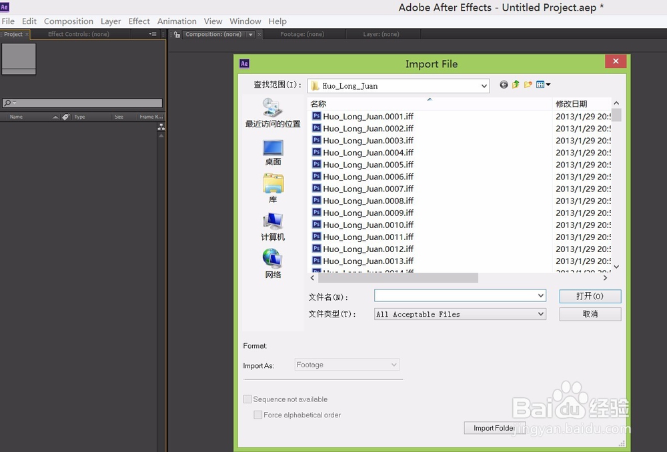
Task: Click the file name (文件名) input field
Action: pos(455,295)
